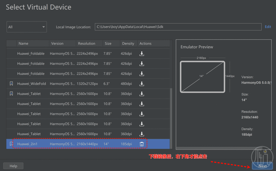276x171 pixels.
Task: Click the 14" screen diagram in Emulator Preview
Action: (202, 77)
